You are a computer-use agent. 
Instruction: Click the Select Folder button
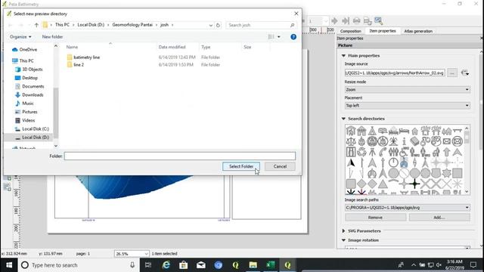[241, 166]
